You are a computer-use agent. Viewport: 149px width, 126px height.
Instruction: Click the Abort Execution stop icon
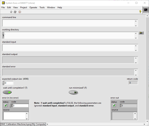pyautogui.click(x=20, y=12)
